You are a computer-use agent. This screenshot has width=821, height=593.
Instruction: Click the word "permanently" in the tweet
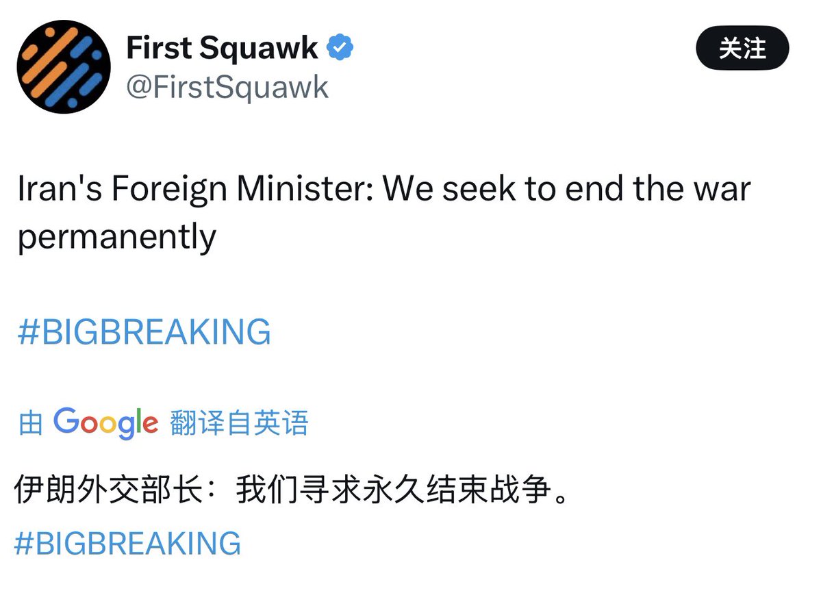pyautogui.click(x=116, y=237)
